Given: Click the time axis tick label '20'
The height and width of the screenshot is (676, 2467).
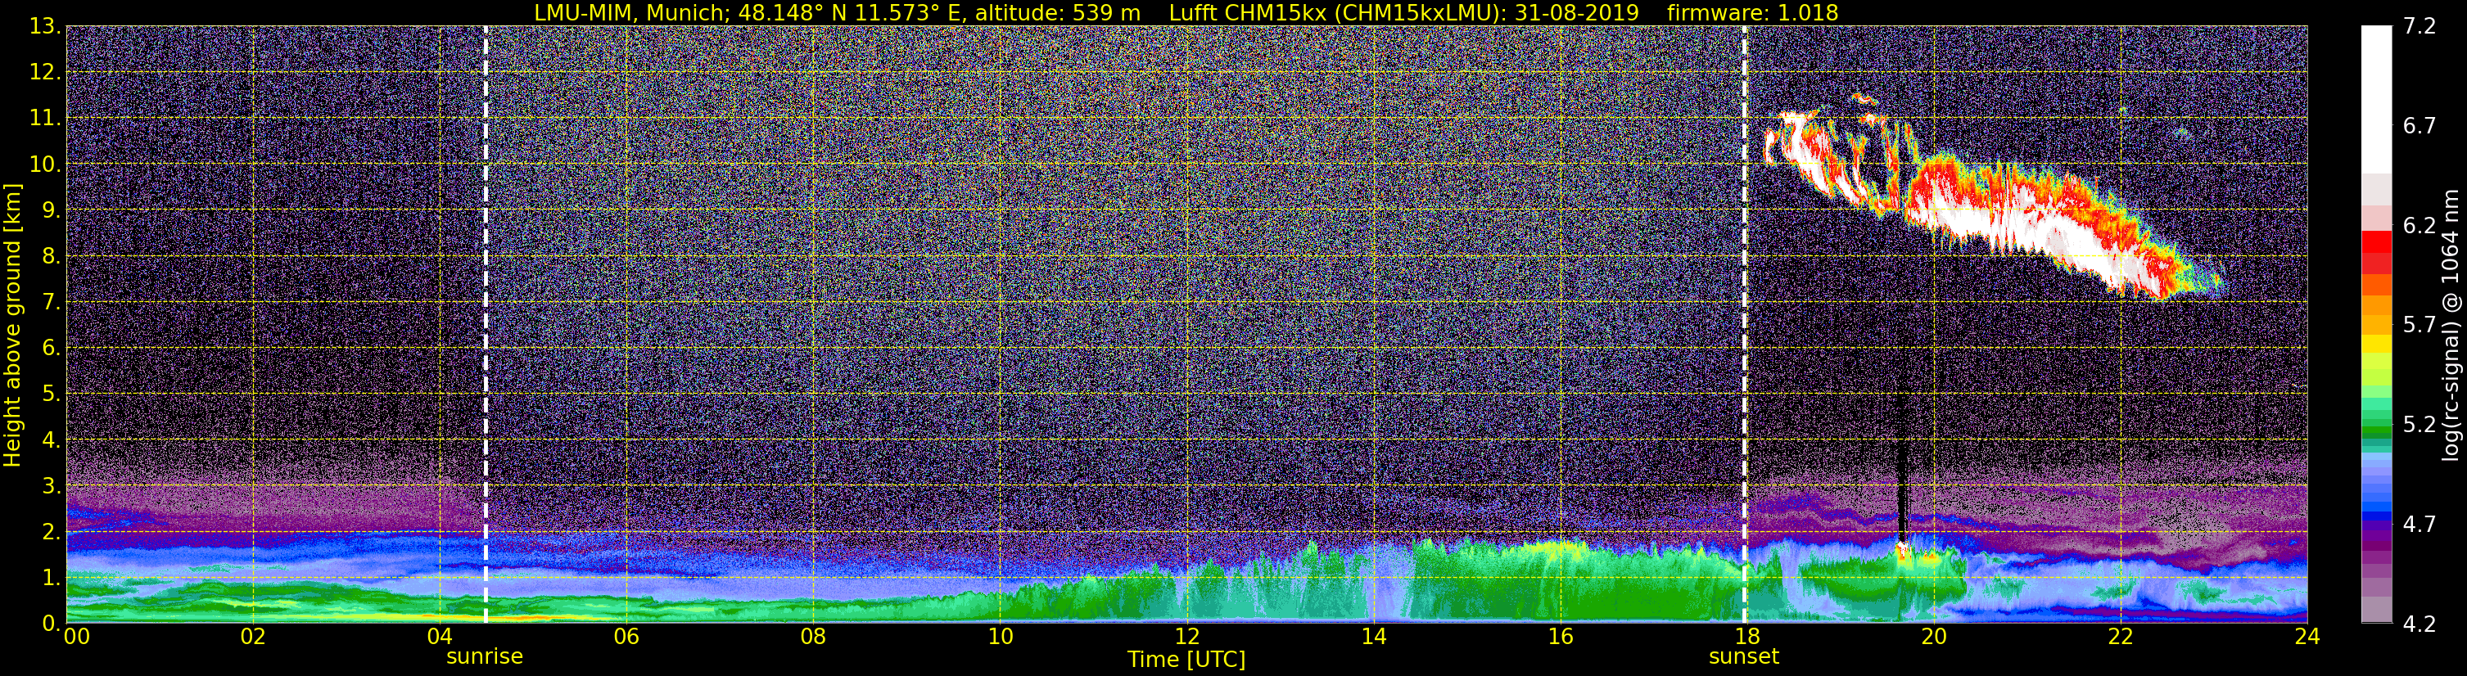Looking at the screenshot, I should [x=1934, y=638].
